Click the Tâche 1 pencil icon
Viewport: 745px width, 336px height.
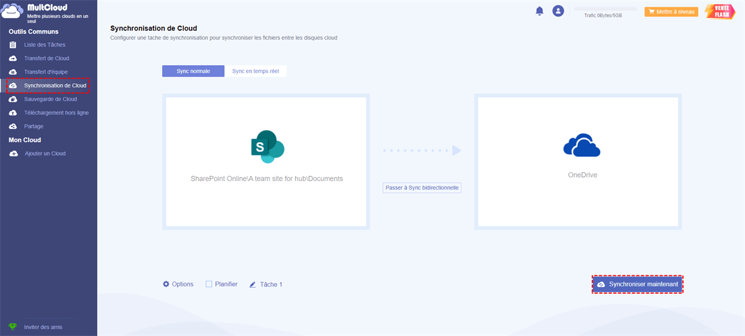[253, 285]
